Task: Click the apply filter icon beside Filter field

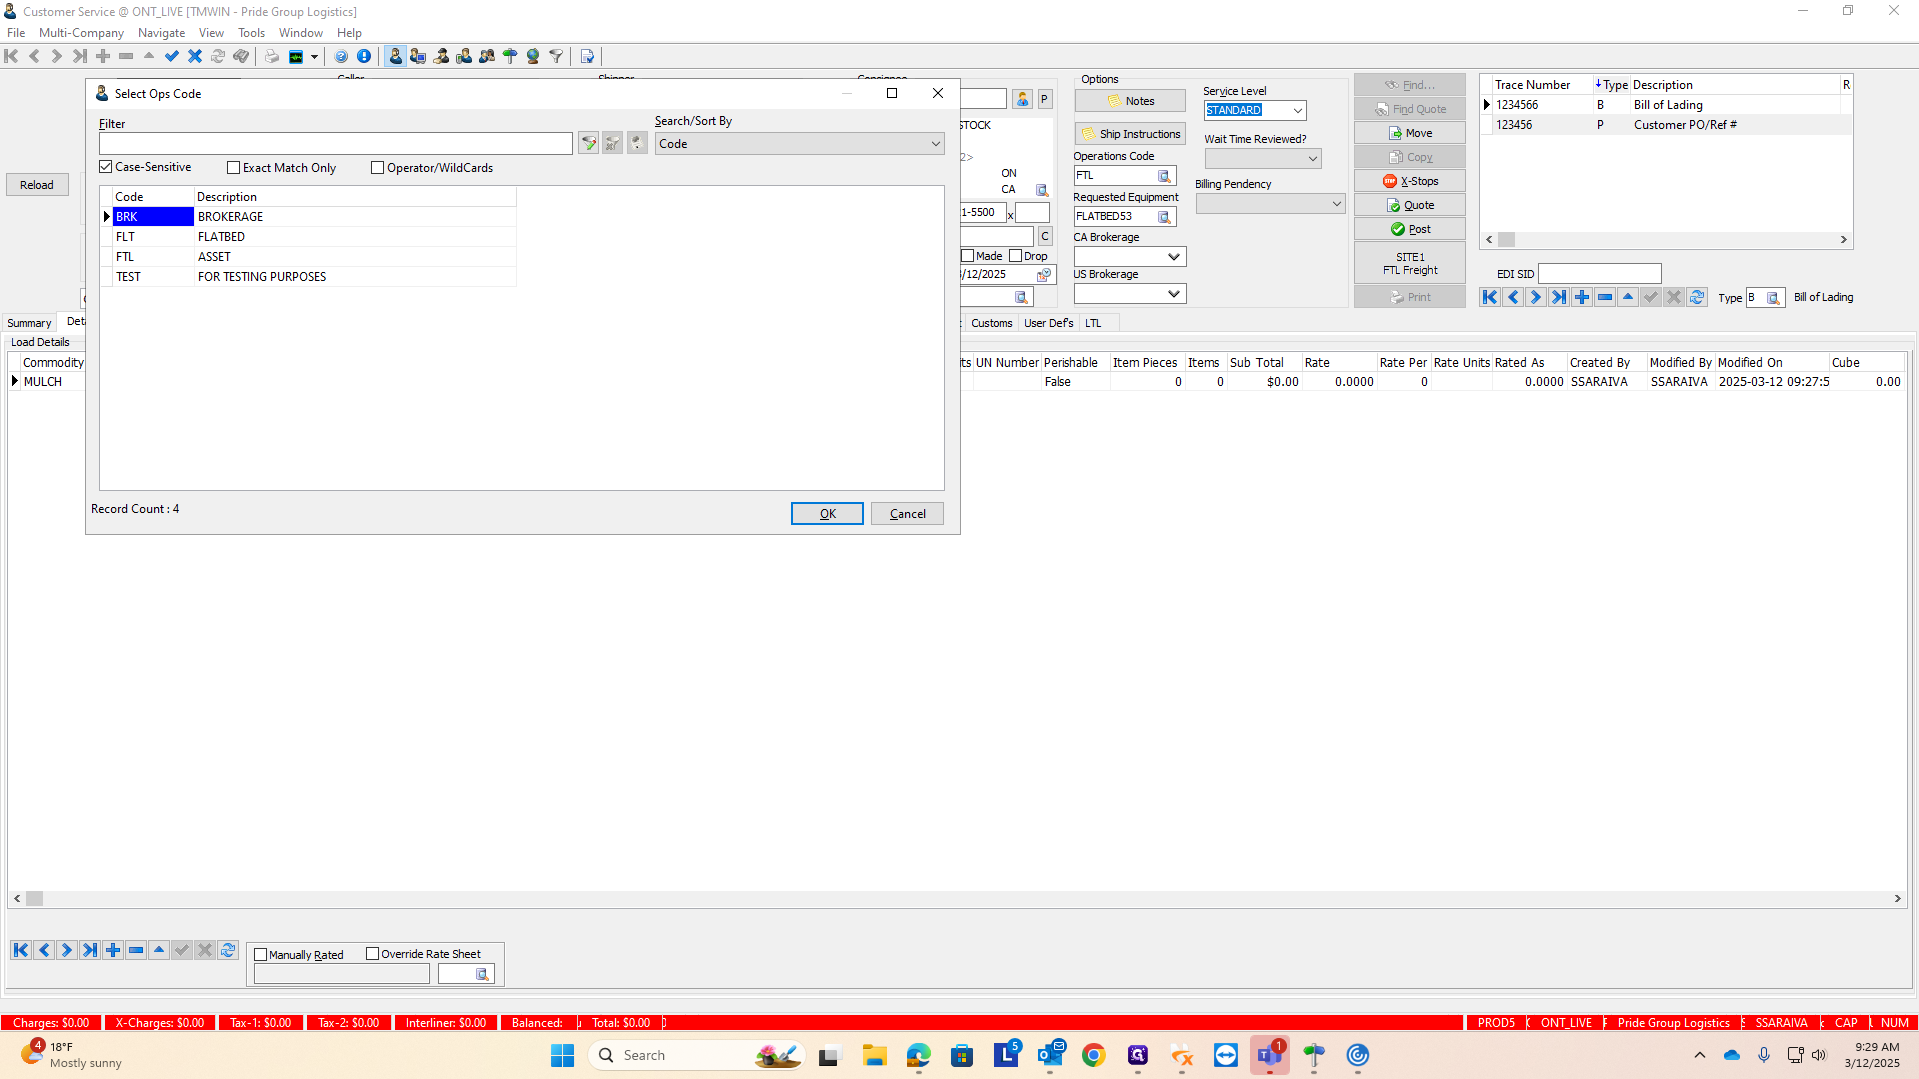Action: pyautogui.click(x=589, y=144)
